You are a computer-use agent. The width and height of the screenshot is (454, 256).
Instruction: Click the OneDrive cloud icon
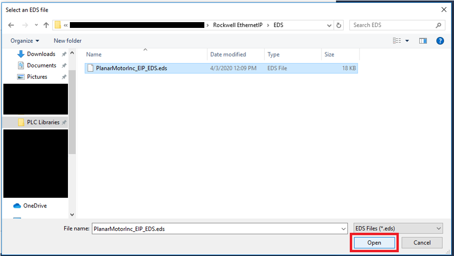[x=17, y=205]
